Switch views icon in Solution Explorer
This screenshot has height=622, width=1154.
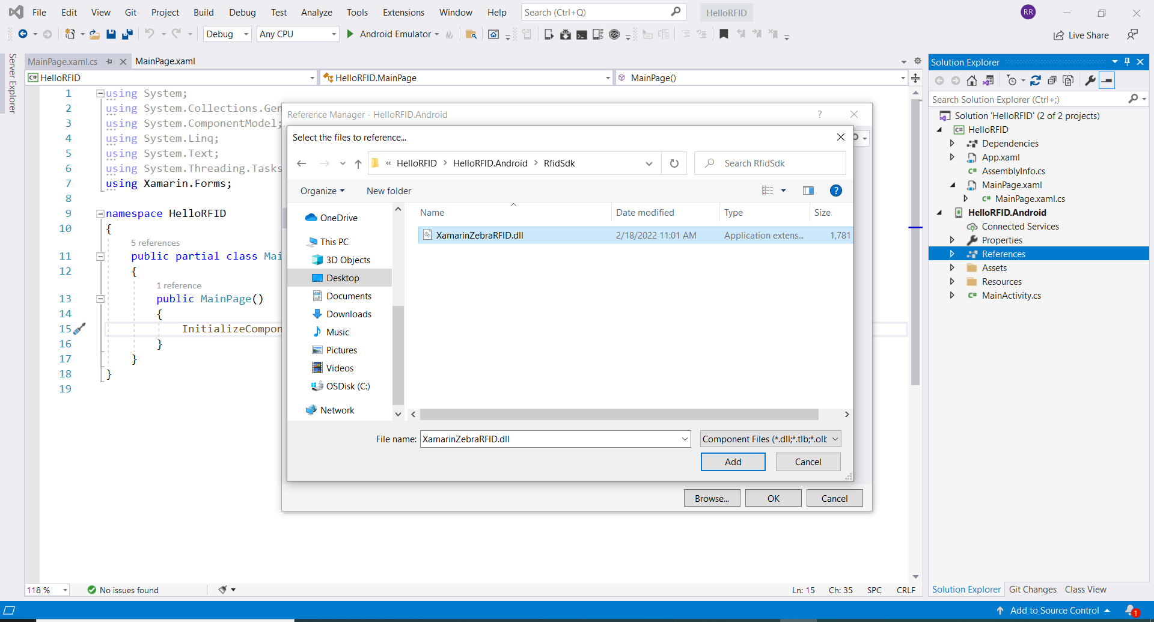click(x=989, y=81)
